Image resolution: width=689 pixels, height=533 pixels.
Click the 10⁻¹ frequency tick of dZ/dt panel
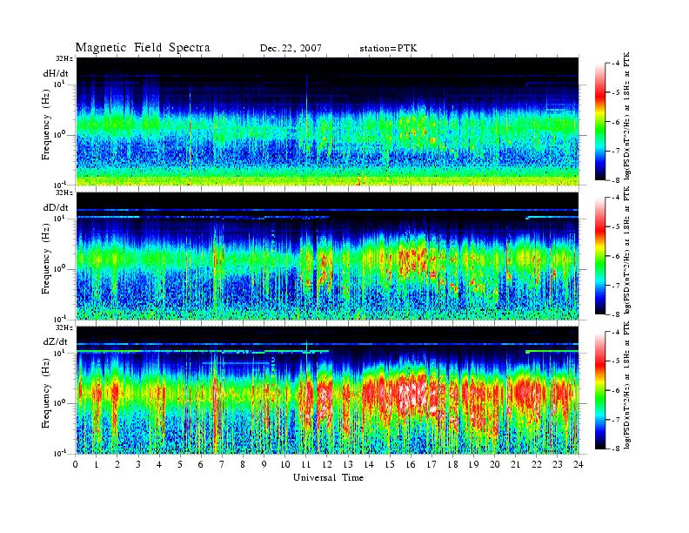click(60, 454)
